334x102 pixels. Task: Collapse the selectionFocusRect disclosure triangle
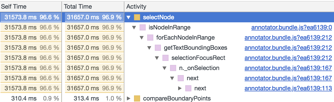point(157,58)
